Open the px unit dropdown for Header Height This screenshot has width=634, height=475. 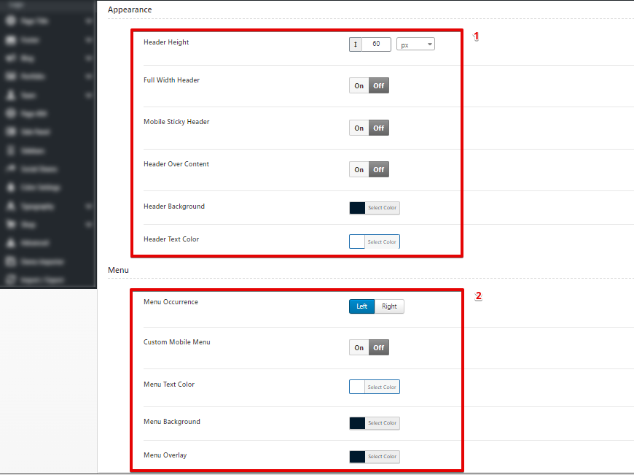[415, 45]
